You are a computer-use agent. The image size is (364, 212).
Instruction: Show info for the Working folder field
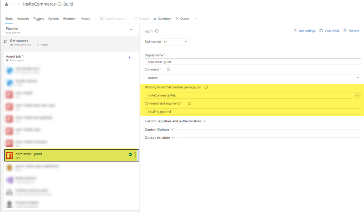pyautogui.click(x=206, y=87)
